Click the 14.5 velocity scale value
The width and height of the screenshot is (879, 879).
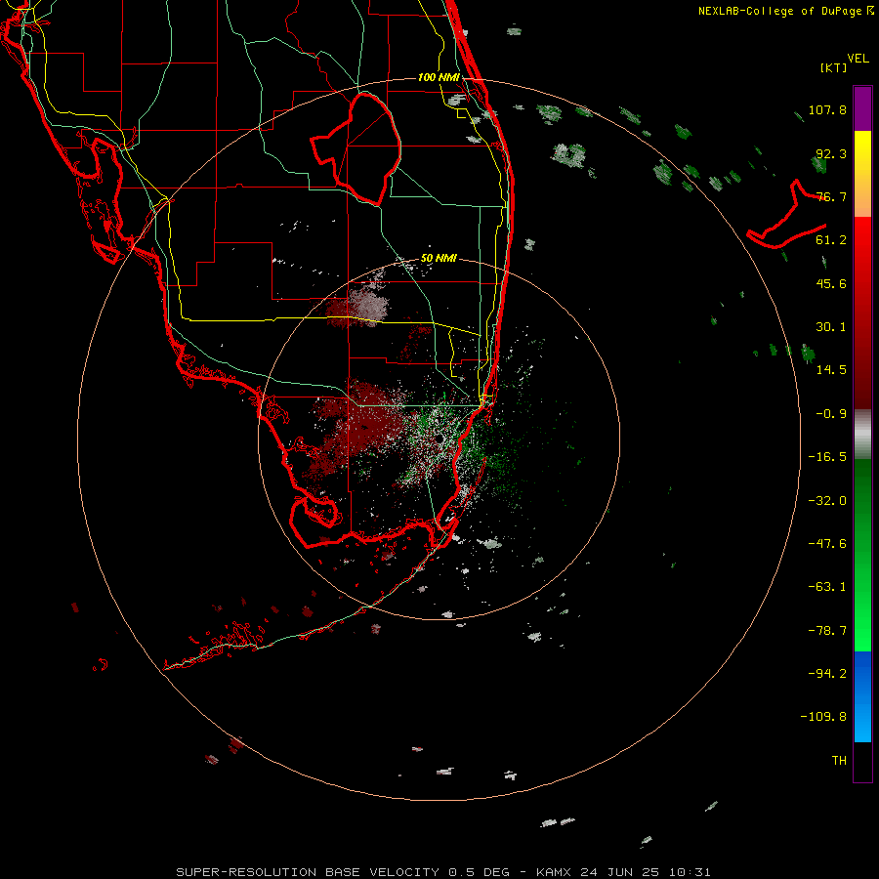click(831, 370)
